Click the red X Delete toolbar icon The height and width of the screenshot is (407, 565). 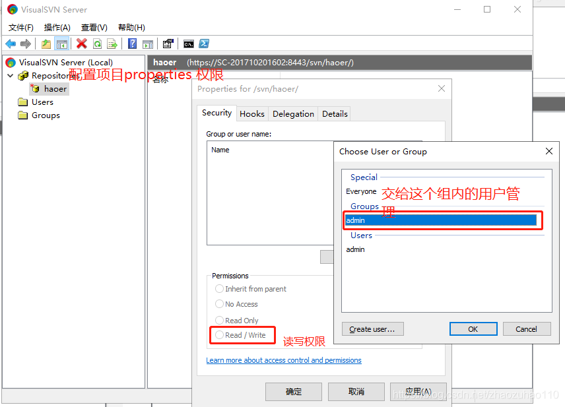82,44
